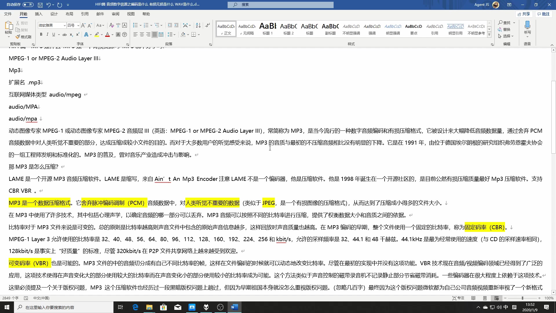Toggle strikethrough formatting

[x=65, y=34]
